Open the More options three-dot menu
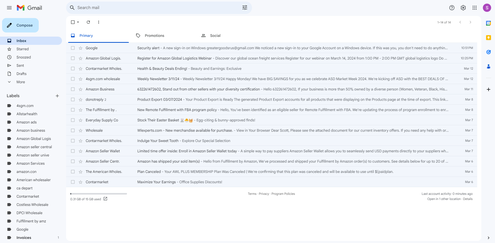This screenshot has width=495, height=243. pos(99,22)
